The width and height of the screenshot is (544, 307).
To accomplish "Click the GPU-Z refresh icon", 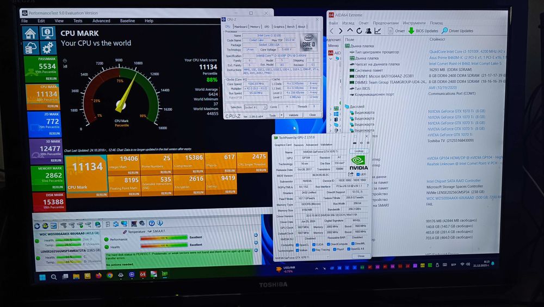I will [361, 143].
